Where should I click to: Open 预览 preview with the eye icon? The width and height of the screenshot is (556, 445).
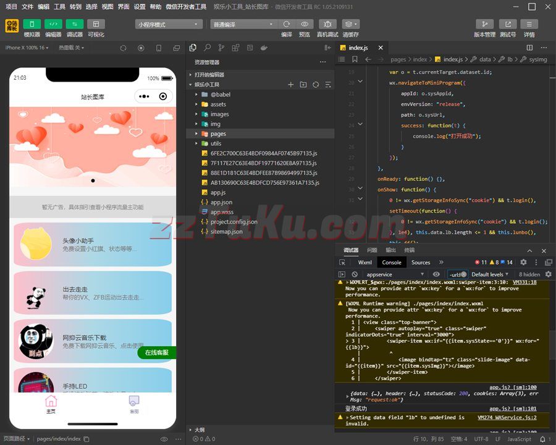point(305,24)
